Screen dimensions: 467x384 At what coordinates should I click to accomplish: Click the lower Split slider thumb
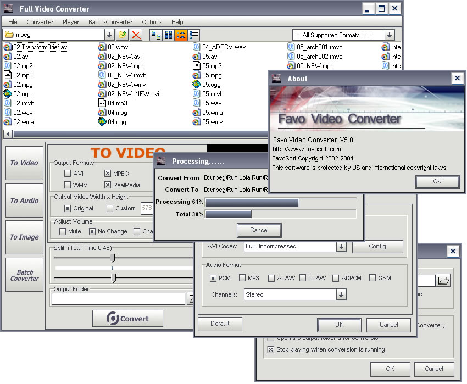coord(113,278)
